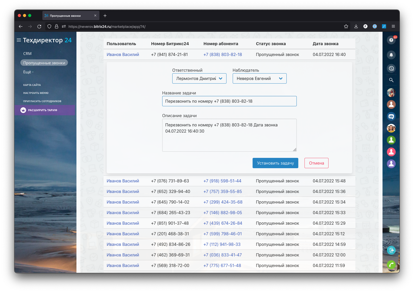Click Расширить тариф in sidebar
Image resolution: width=414 pixels, height=292 pixels.
coord(43,110)
